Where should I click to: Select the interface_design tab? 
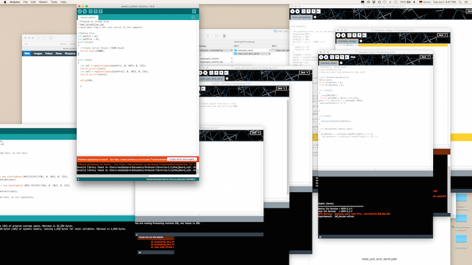347,41
